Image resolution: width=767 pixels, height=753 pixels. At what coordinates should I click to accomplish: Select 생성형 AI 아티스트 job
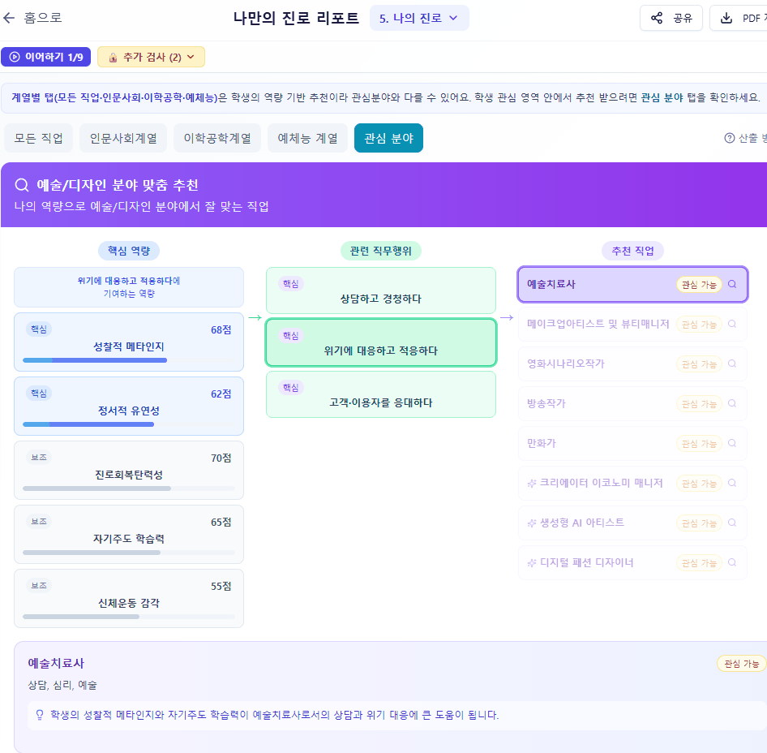pyautogui.click(x=632, y=523)
